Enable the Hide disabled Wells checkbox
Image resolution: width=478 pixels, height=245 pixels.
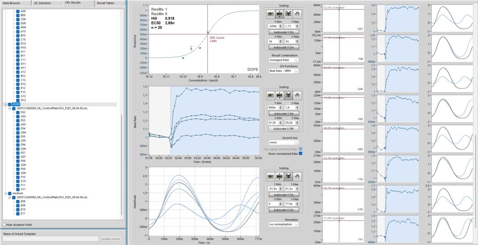coord(5,225)
